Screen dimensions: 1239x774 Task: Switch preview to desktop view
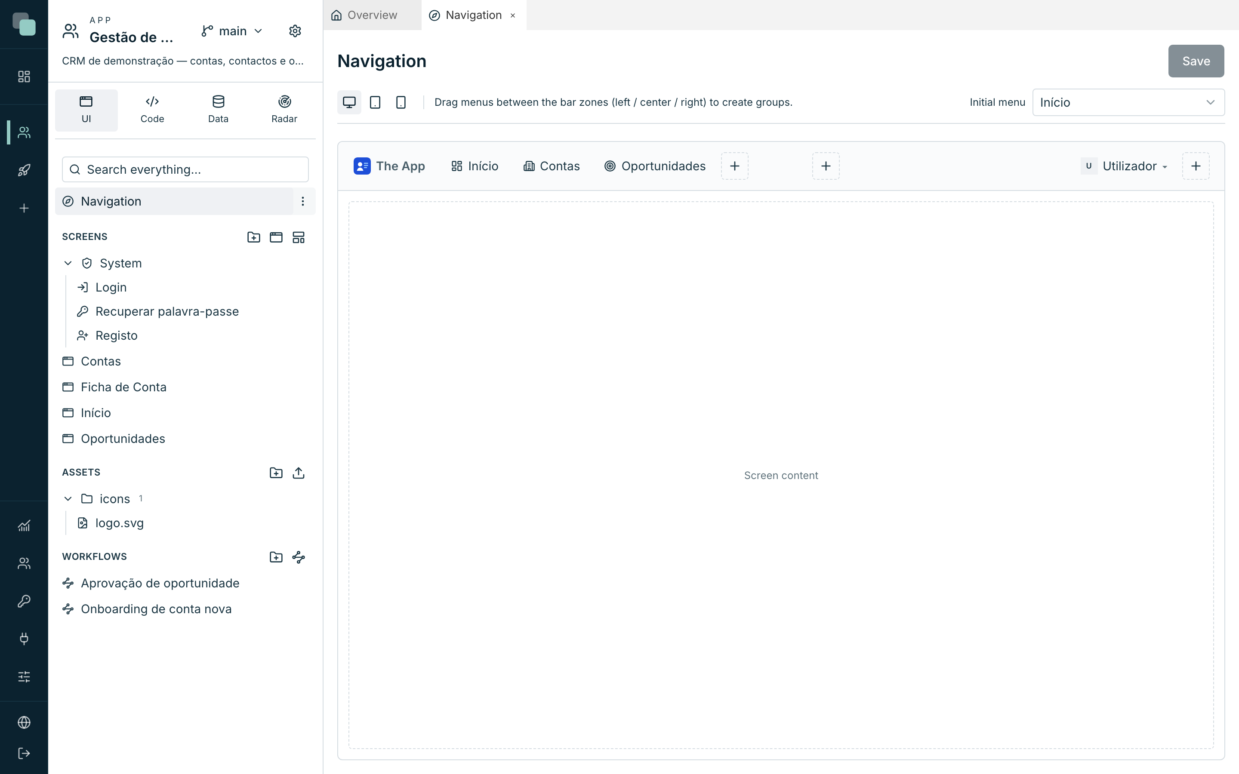(349, 102)
